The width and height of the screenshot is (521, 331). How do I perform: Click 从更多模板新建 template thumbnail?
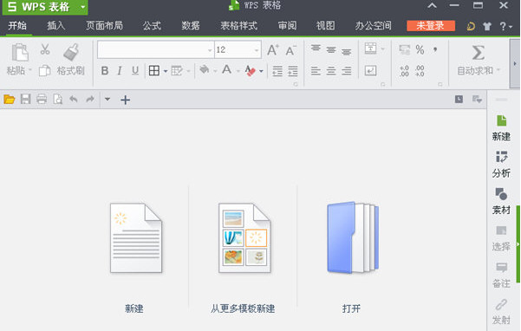244,237
